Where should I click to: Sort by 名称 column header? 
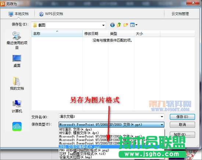[57, 34]
